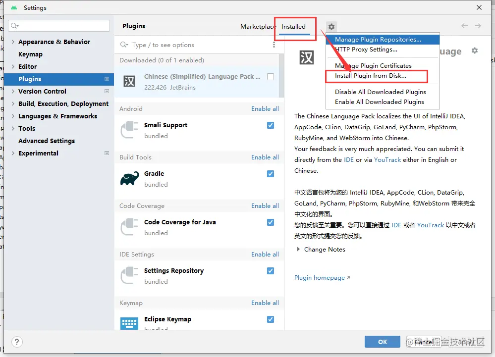Viewport: 495px width, 357px height.
Task: Click the magnifier icon in settings search
Action: pos(14,26)
